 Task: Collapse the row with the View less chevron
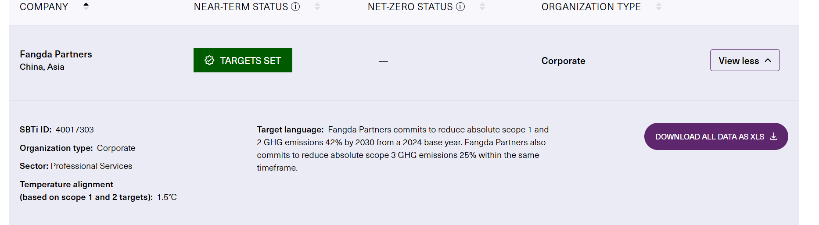click(x=768, y=61)
